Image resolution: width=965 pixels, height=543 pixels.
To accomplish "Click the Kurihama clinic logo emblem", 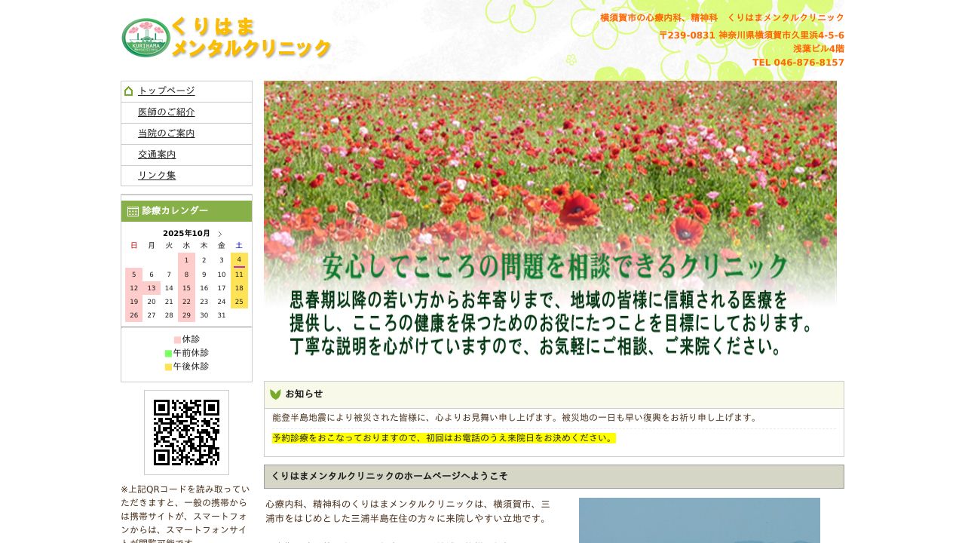I will 146,38.
